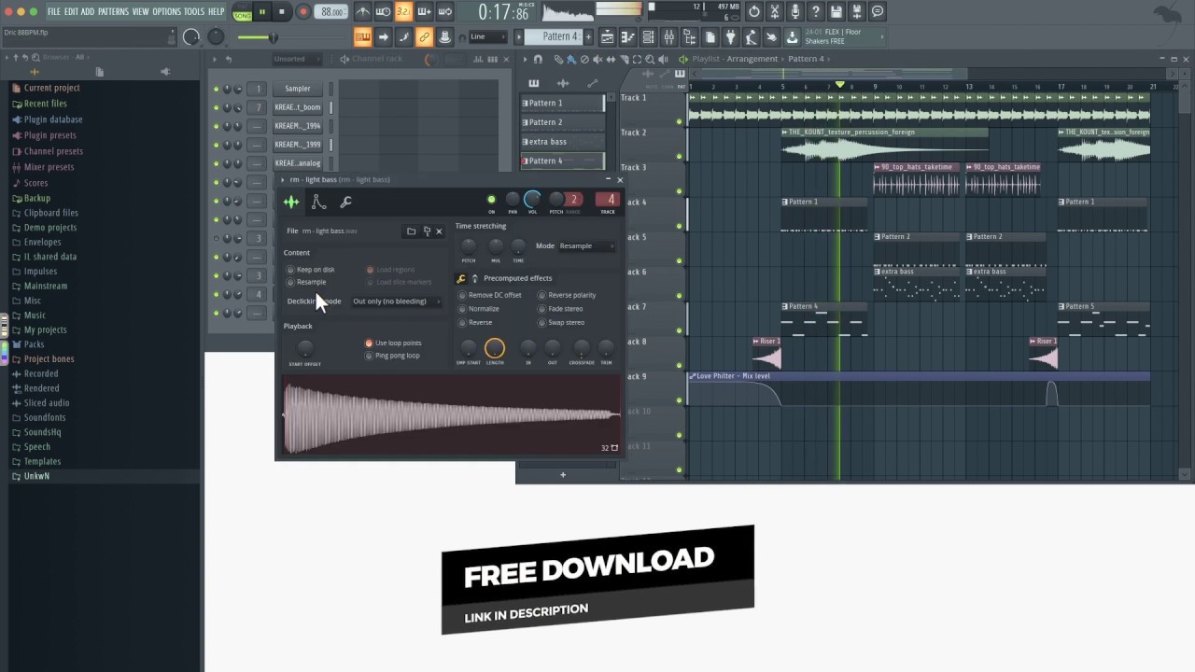Expand Current project in browser
1195x672 pixels.
(51, 88)
